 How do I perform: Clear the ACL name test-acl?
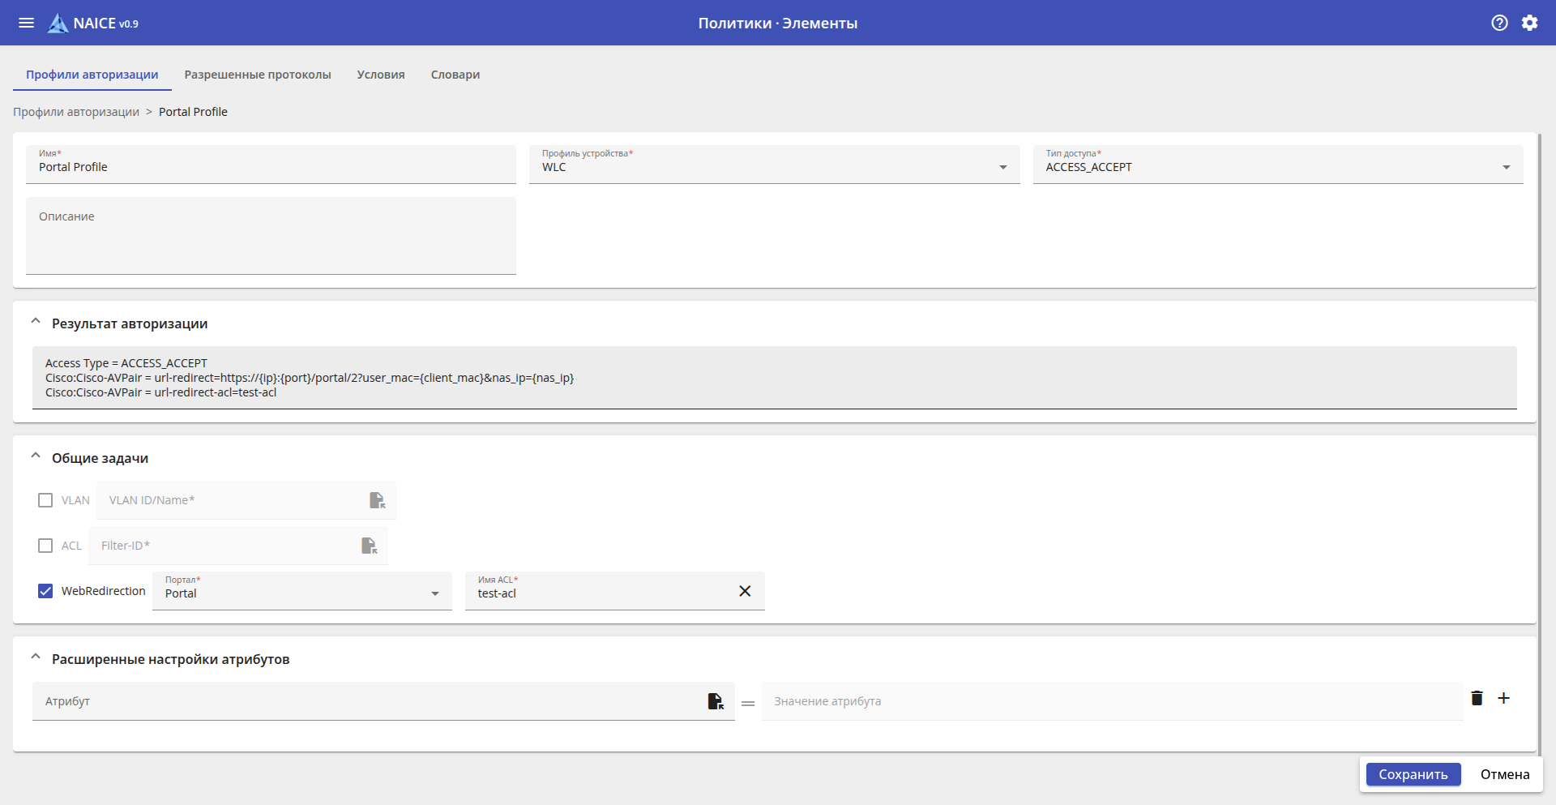[745, 591]
